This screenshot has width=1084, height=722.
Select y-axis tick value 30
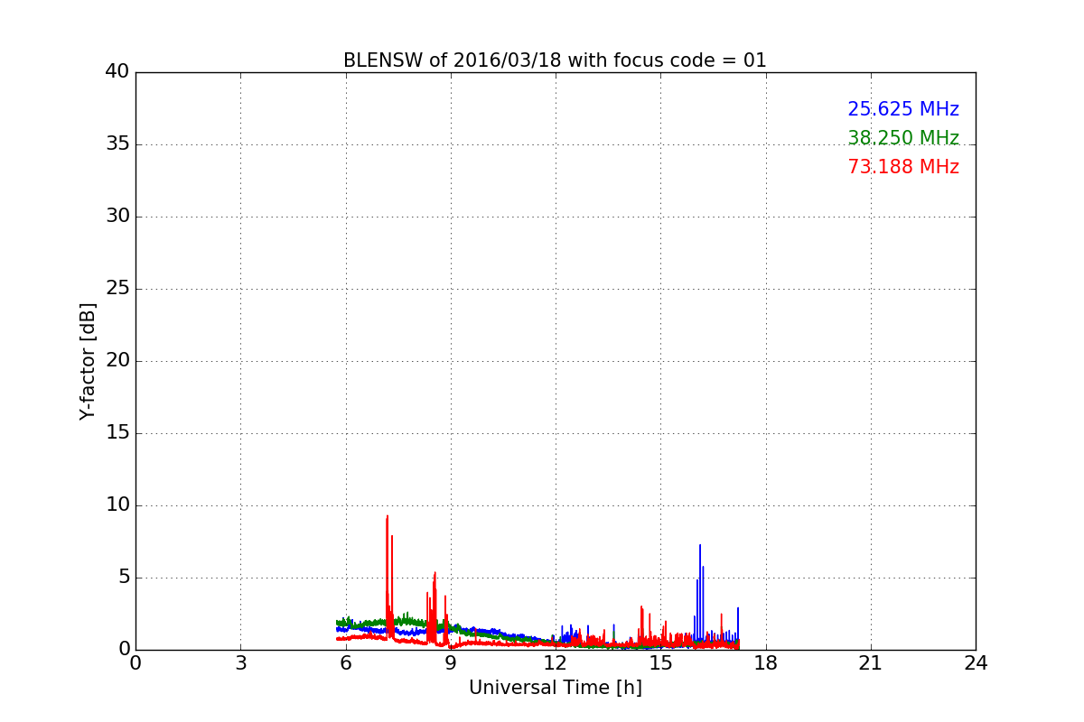click(x=117, y=217)
